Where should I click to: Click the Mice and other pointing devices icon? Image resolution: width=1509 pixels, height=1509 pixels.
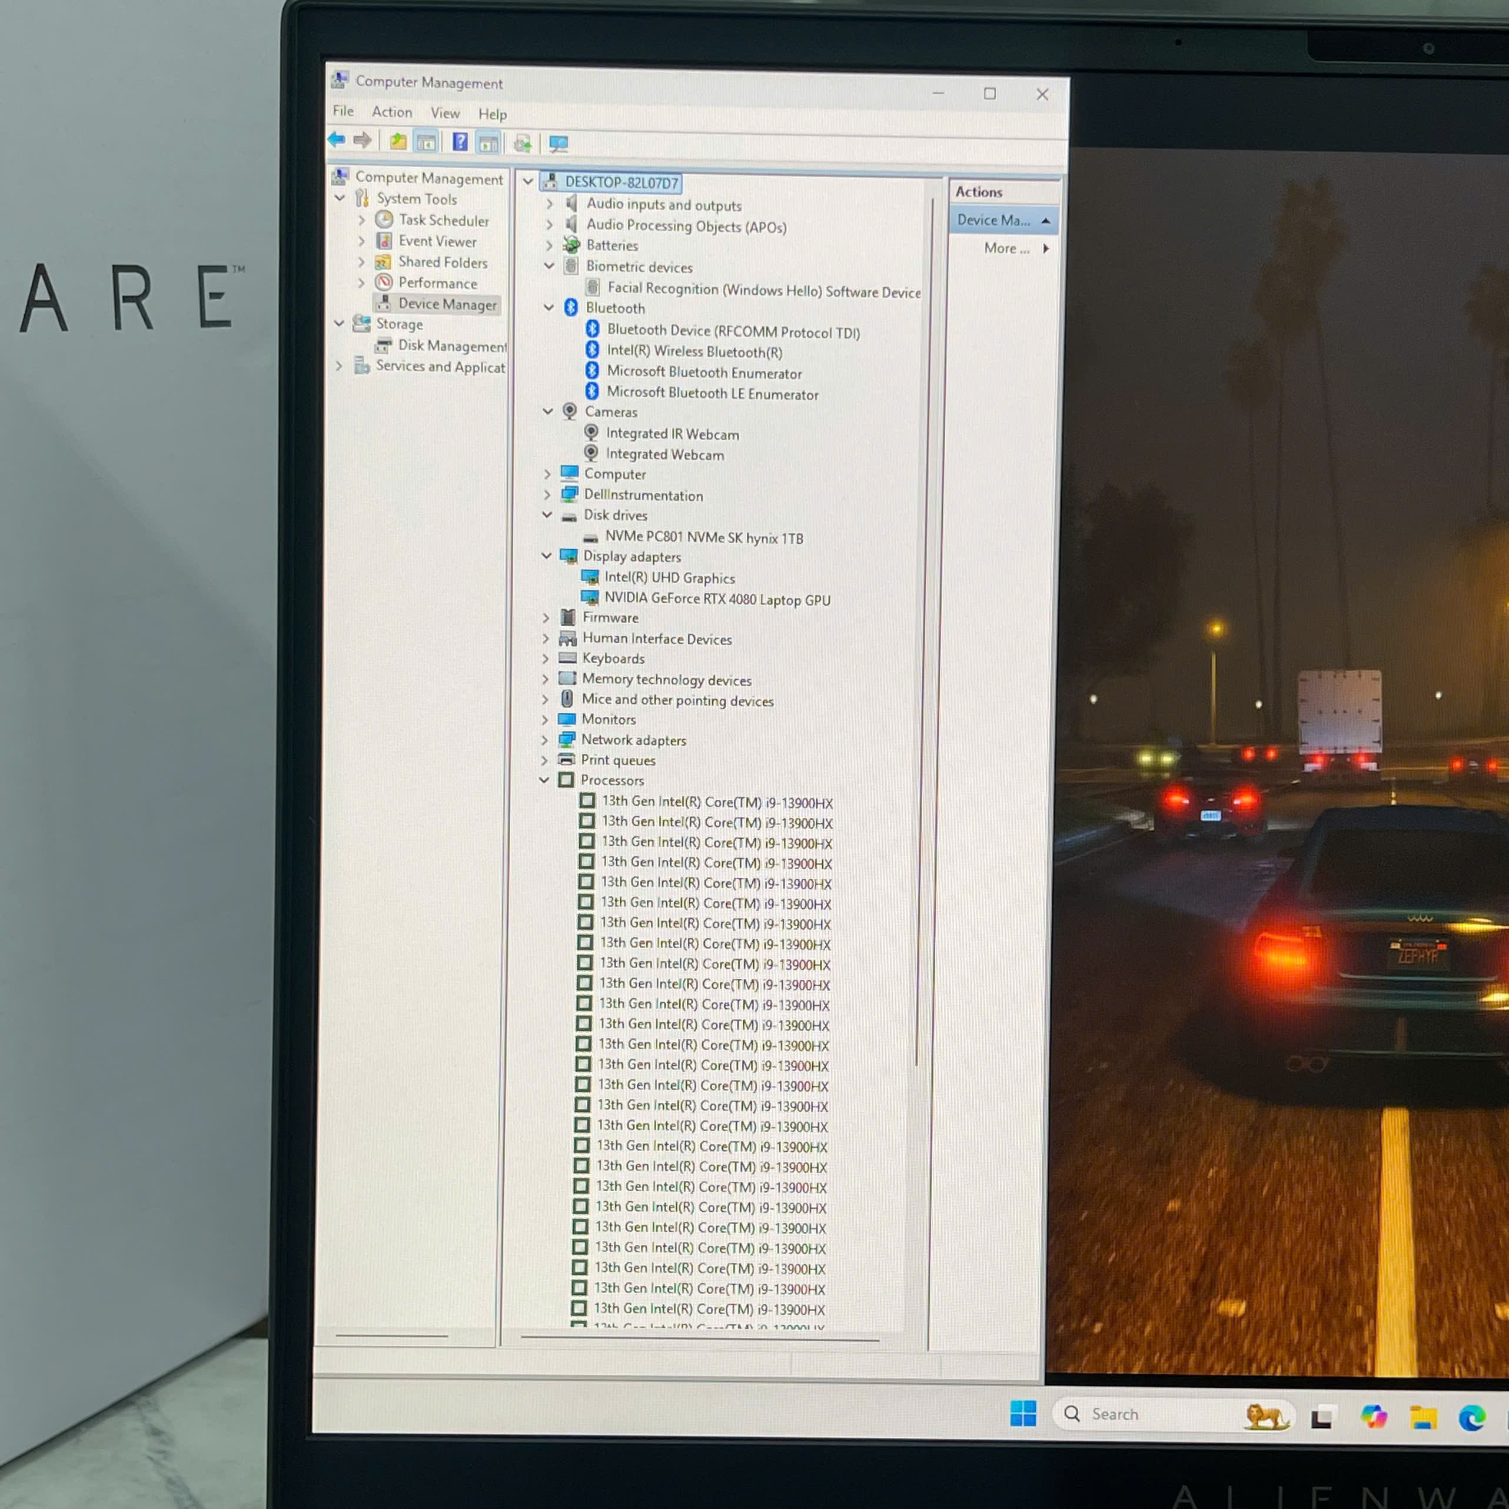tap(568, 699)
